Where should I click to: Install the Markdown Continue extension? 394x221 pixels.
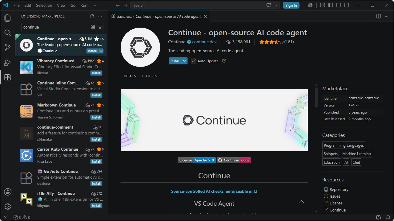tap(96, 117)
